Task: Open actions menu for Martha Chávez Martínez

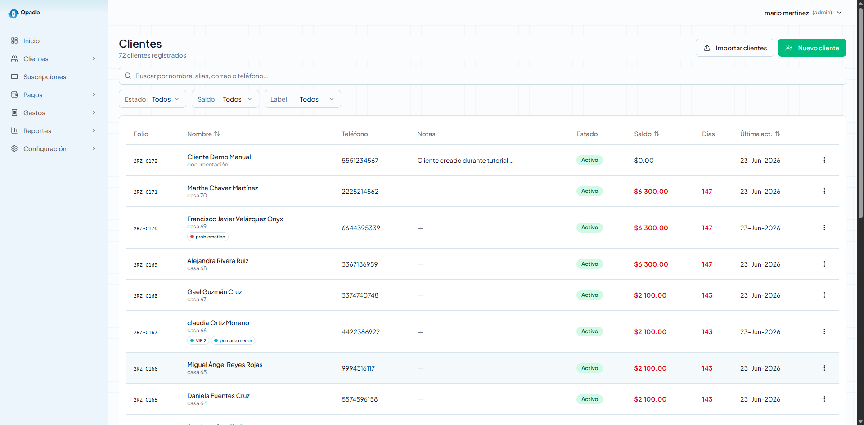Action: coord(824,191)
